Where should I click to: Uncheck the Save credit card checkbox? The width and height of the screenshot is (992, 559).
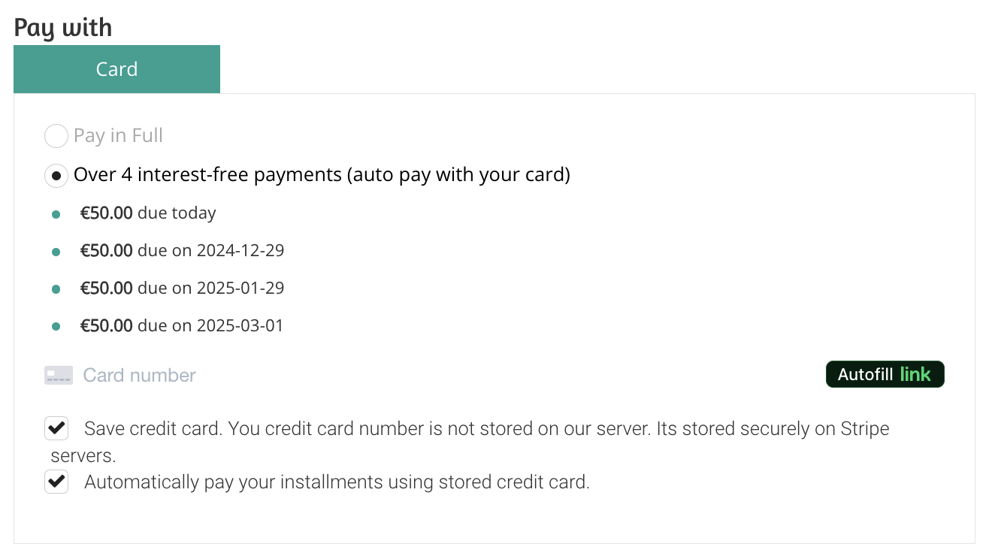56,429
